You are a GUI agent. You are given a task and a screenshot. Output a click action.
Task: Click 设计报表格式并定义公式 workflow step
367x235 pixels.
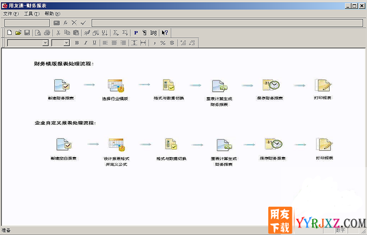[x=117, y=152]
